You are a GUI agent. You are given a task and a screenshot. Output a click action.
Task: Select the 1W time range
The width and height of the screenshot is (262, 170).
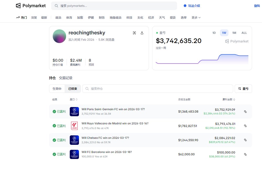pos(224,33)
